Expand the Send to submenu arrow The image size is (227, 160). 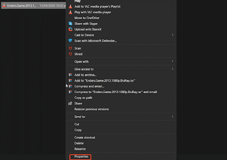click(172, 117)
